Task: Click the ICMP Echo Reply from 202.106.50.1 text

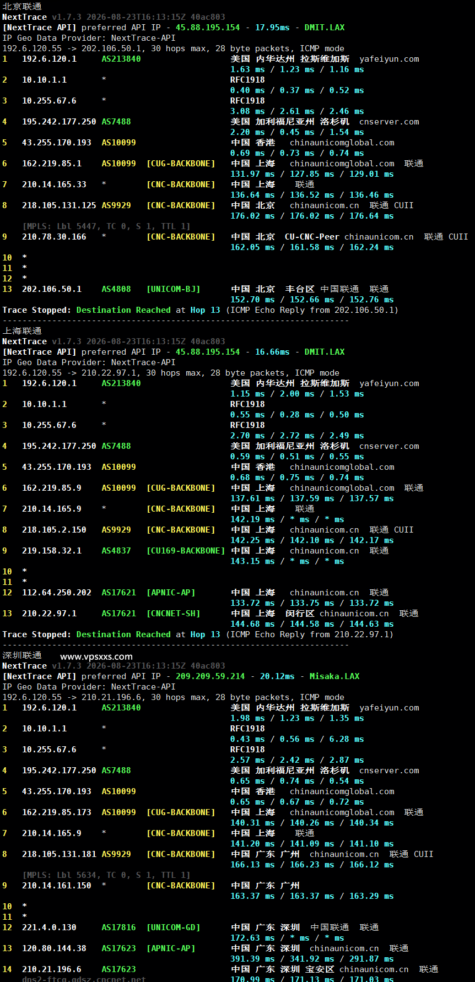Action: click(312, 310)
